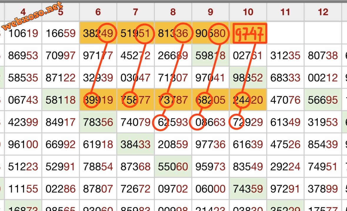Image resolution: width=347 pixels, height=211 pixels.
Task: Select the circled cell 72929
Action: (x=248, y=122)
